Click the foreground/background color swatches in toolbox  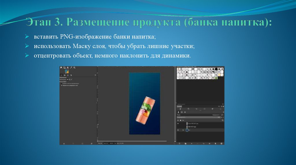[67, 71]
